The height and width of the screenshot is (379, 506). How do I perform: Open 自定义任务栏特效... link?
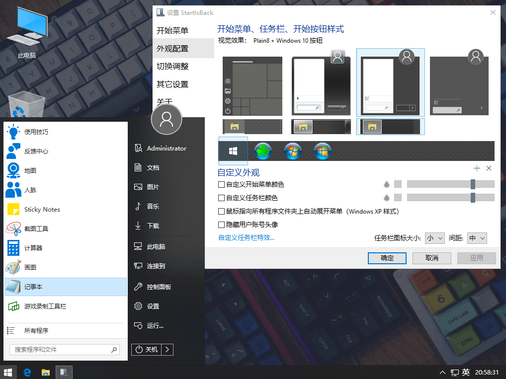246,238
